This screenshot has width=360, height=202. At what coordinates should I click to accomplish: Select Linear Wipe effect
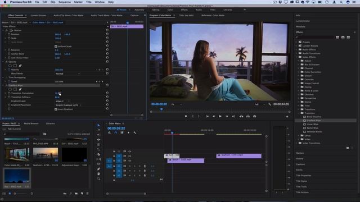click(x=312, y=125)
